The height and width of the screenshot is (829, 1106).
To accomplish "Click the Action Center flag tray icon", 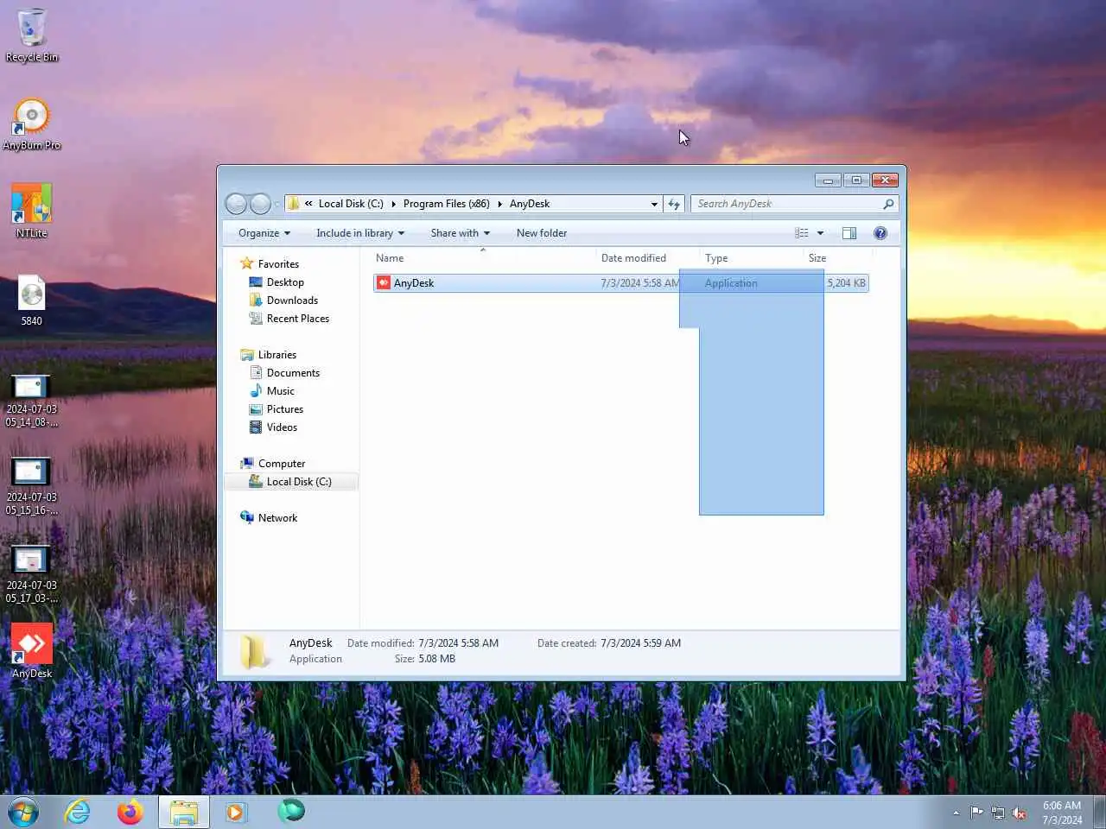I will point(977,813).
